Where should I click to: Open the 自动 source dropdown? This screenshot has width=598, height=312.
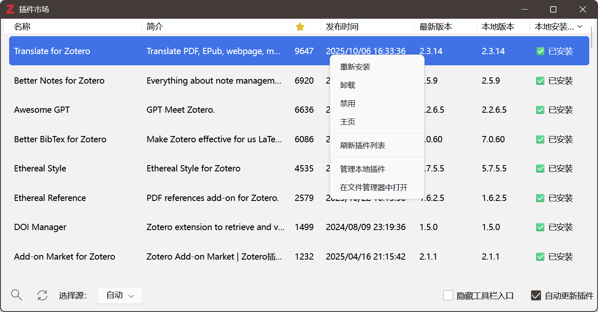[120, 295]
